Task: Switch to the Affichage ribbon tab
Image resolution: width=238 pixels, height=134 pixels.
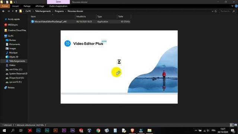Action: click(x=40, y=6)
